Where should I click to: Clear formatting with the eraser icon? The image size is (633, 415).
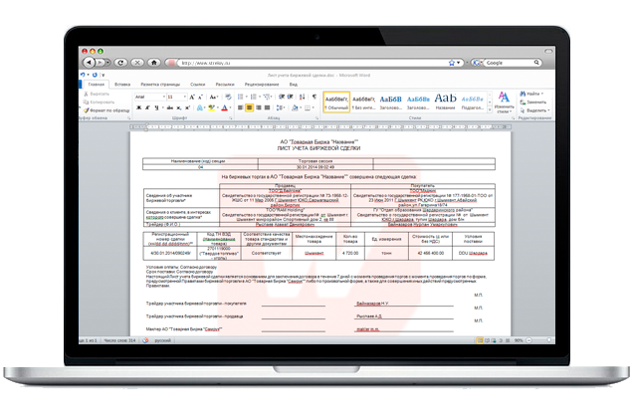[x=228, y=97]
